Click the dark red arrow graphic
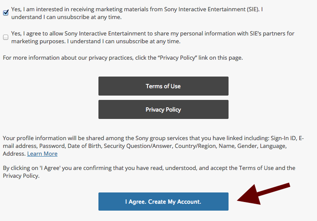 [x=264, y=193]
